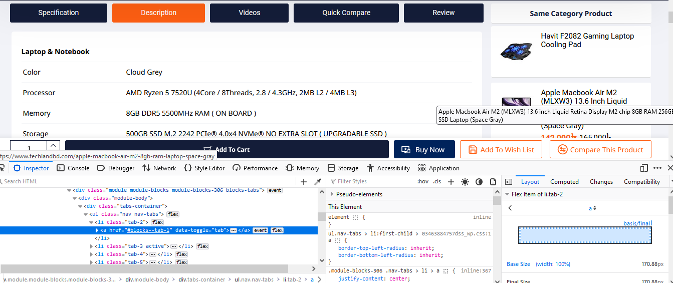The width and height of the screenshot is (673, 283).
Task: Click the Compare This Product button
Action: pos(600,149)
